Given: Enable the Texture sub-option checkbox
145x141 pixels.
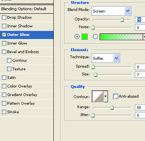Looking at the screenshot, I should (x=9, y=69).
